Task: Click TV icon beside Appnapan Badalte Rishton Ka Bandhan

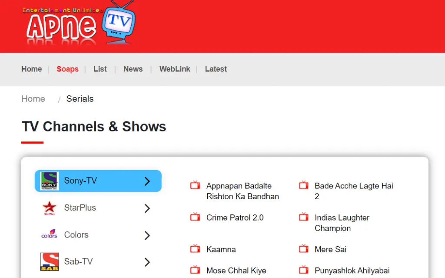Action: [195, 185]
